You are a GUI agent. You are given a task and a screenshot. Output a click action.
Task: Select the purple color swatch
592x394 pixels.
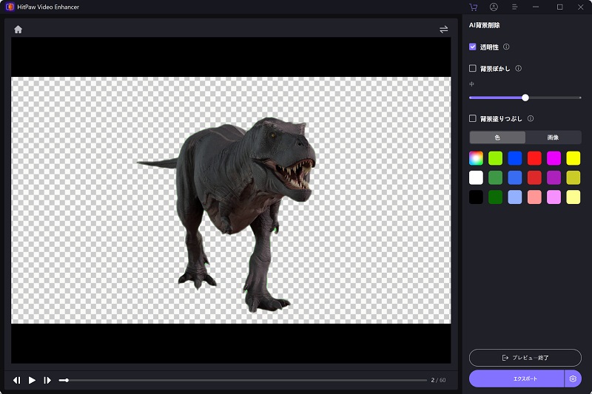click(554, 177)
